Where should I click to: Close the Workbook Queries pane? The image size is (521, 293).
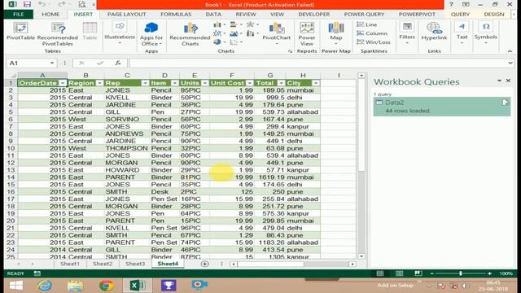point(508,81)
